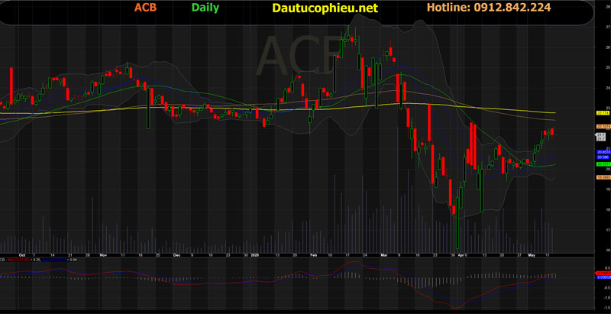Click the Dec label on date axis
The image size is (611, 314).
pos(176,255)
